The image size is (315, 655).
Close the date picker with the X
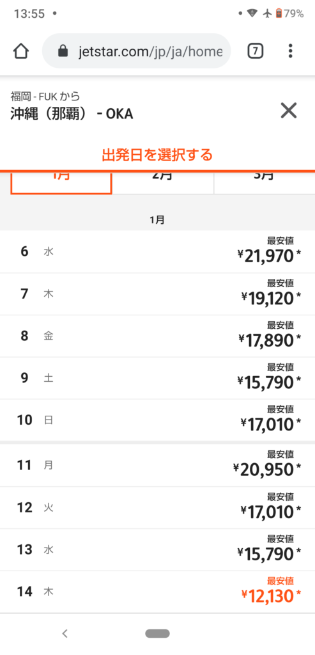click(x=288, y=111)
